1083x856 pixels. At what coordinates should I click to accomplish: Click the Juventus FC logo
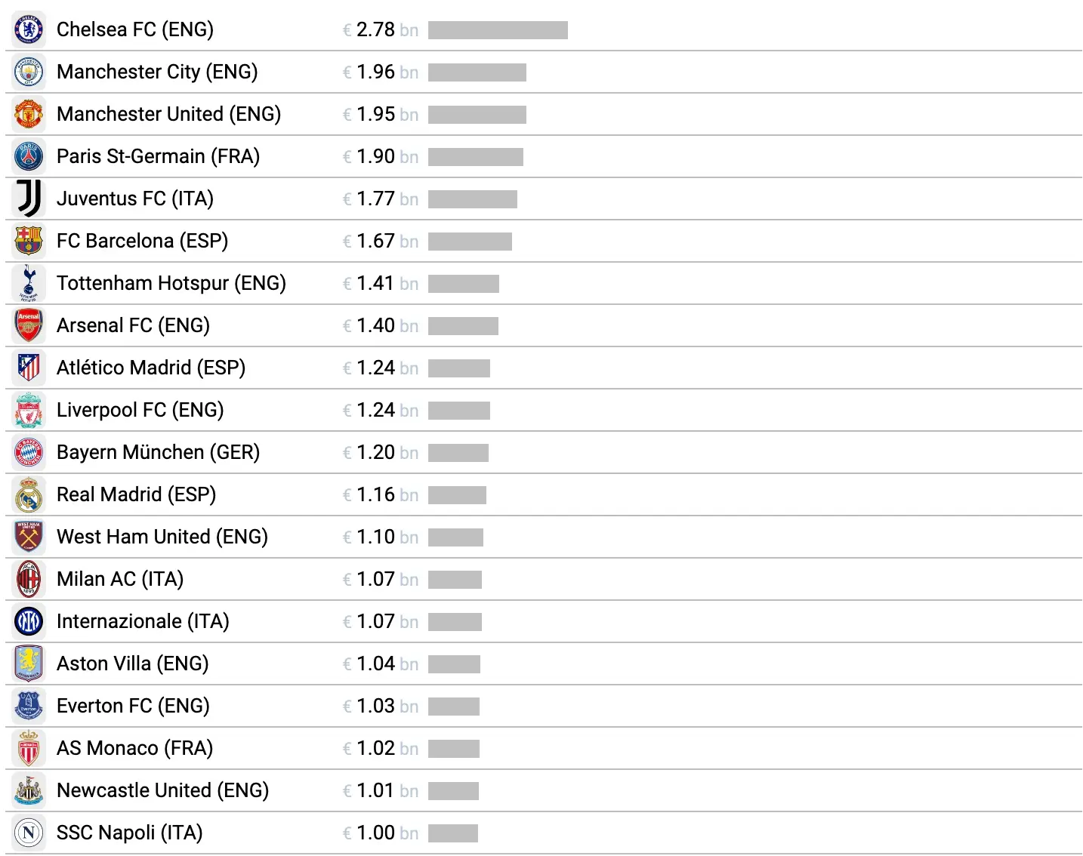point(29,199)
